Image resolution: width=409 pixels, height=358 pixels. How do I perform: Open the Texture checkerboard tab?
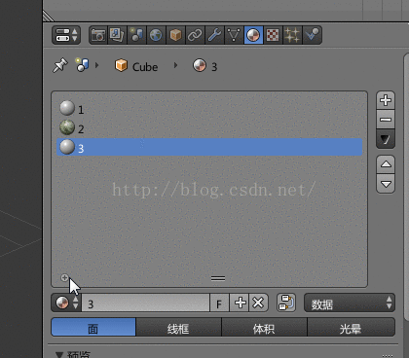click(x=273, y=35)
